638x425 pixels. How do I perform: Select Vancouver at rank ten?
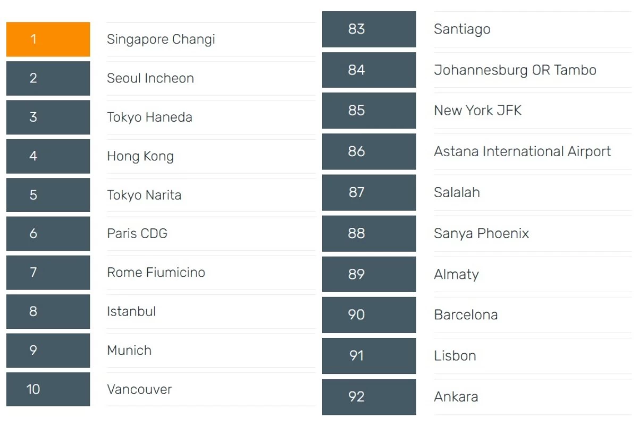pos(139,389)
